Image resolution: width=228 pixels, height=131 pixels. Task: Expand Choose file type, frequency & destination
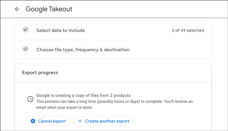pyautogui.click(x=83, y=50)
